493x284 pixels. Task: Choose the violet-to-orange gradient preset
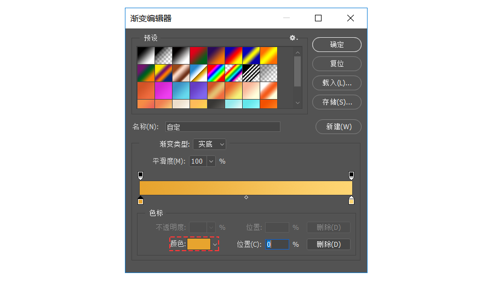point(216,55)
